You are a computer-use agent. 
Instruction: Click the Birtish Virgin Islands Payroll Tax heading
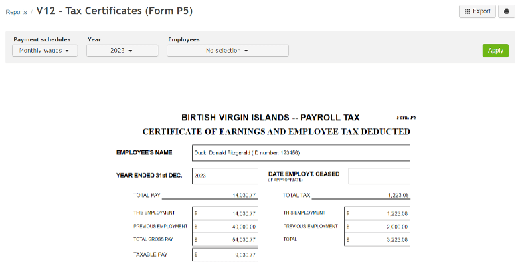(270, 118)
